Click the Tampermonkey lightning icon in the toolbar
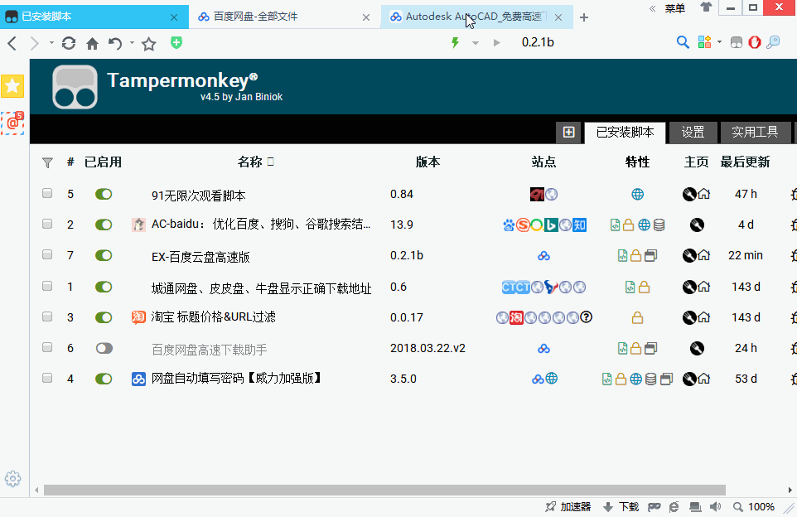Screen dimensions: 797x517 coord(454,41)
